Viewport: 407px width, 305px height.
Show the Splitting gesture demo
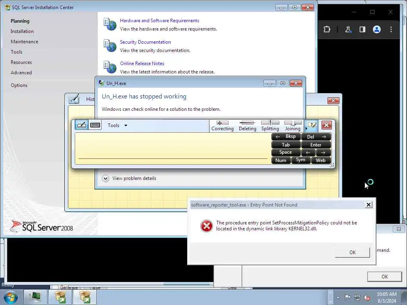[270, 126]
